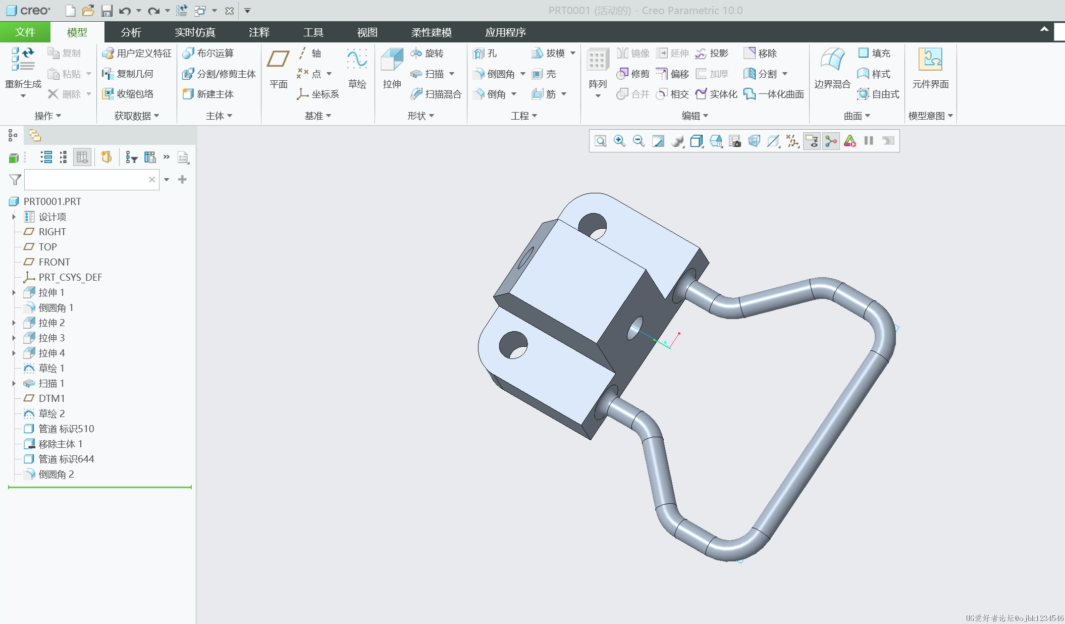Expand the 拉伸 2 feature node
Screen dimensions: 1065x624
[x=14, y=323]
